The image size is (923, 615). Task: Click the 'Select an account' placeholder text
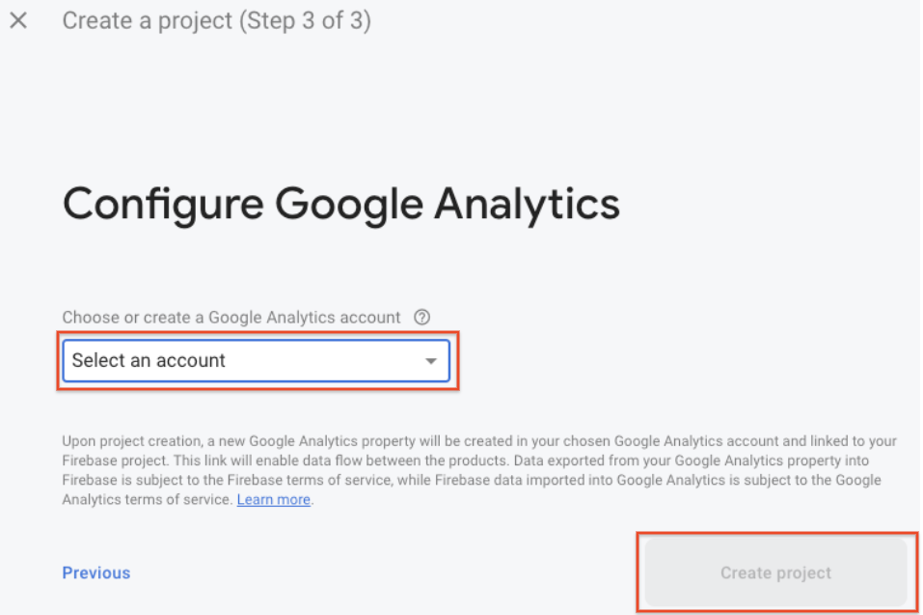pyautogui.click(x=149, y=361)
